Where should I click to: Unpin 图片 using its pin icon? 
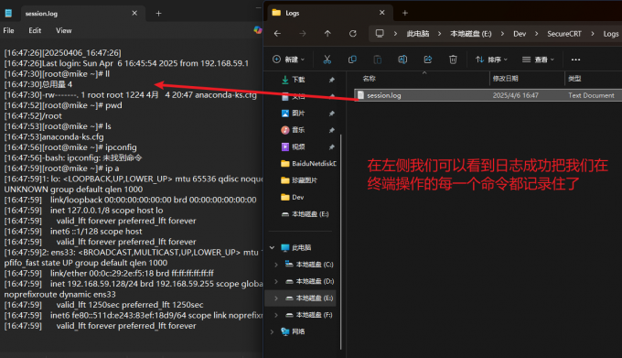[x=332, y=114]
